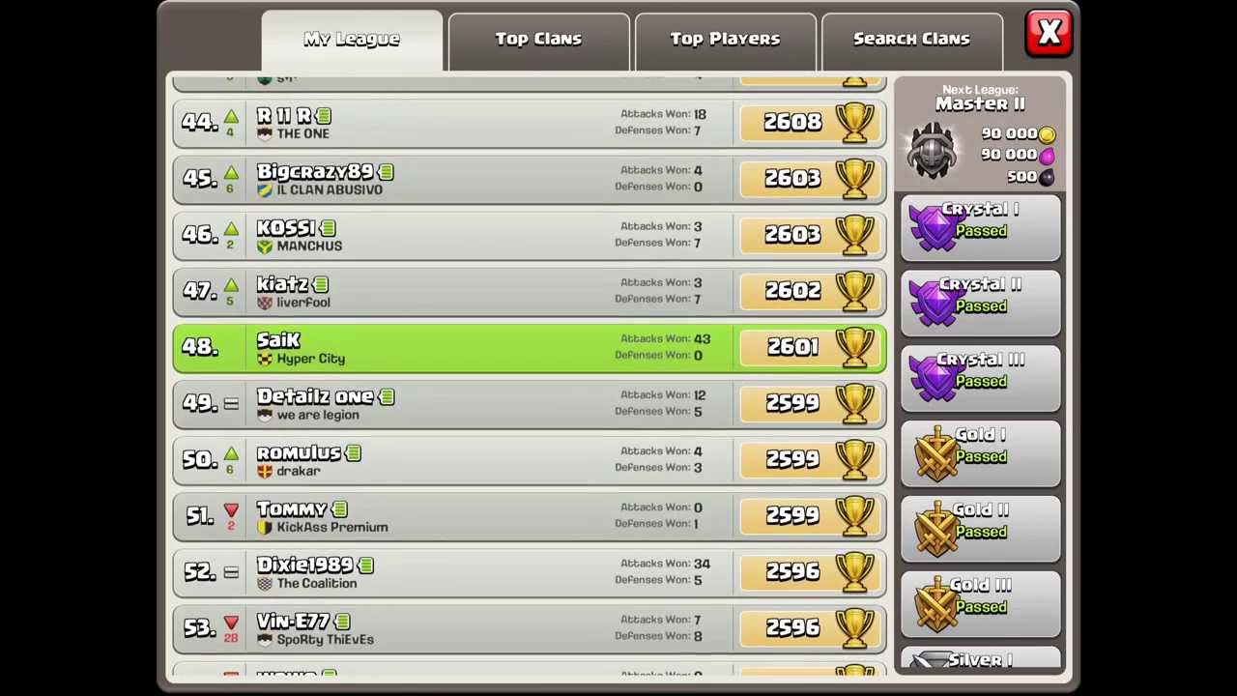Select the Gold I crossed swords icon
The width and height of the screenshot is (1237, 696).
point(934,454)
